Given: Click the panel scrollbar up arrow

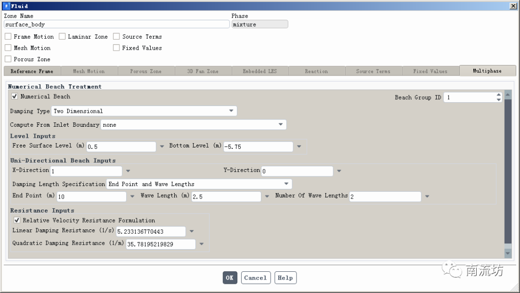Looking at the screenshot, I should (x=508, y=94).
